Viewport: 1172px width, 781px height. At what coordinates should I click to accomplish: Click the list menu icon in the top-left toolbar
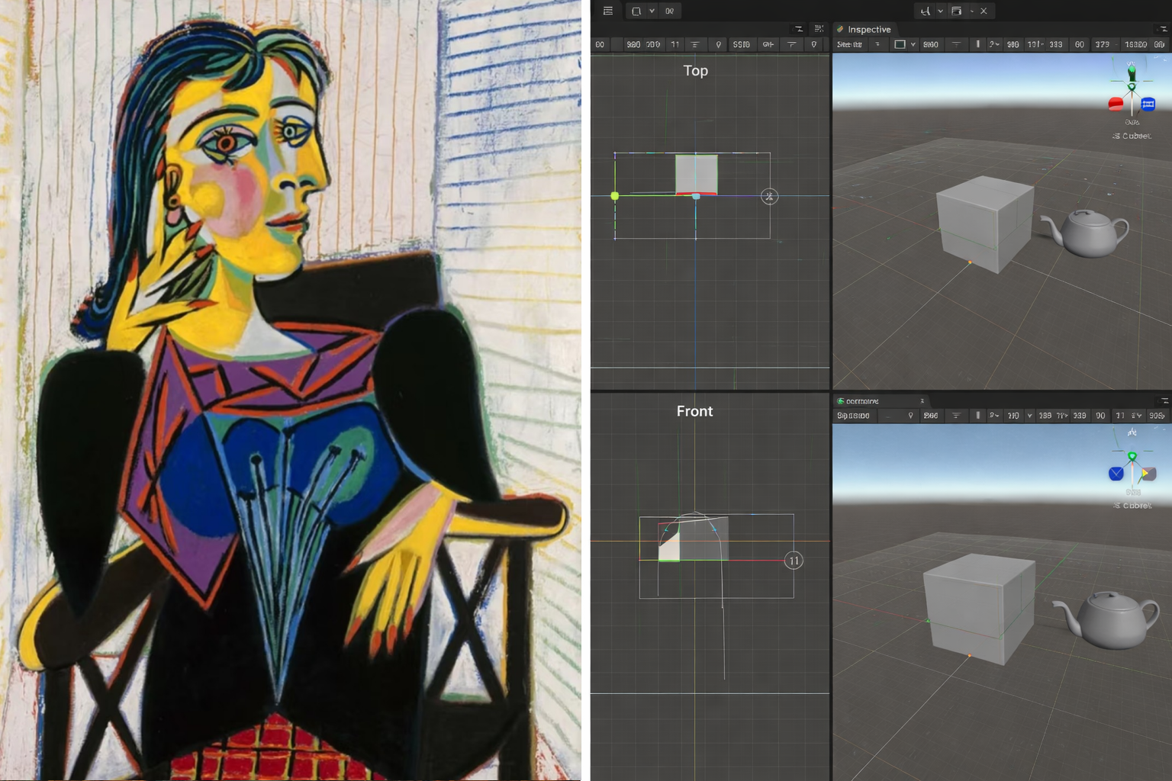tap(609, 11)
